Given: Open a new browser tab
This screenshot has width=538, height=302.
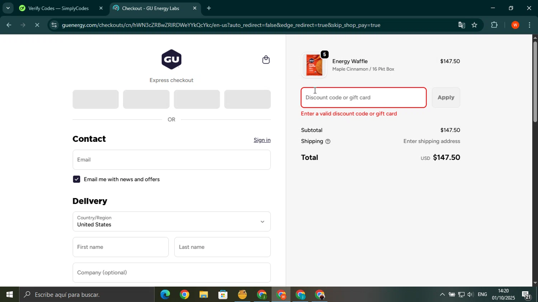Looking at the screenshot, I should click(209, 8).
